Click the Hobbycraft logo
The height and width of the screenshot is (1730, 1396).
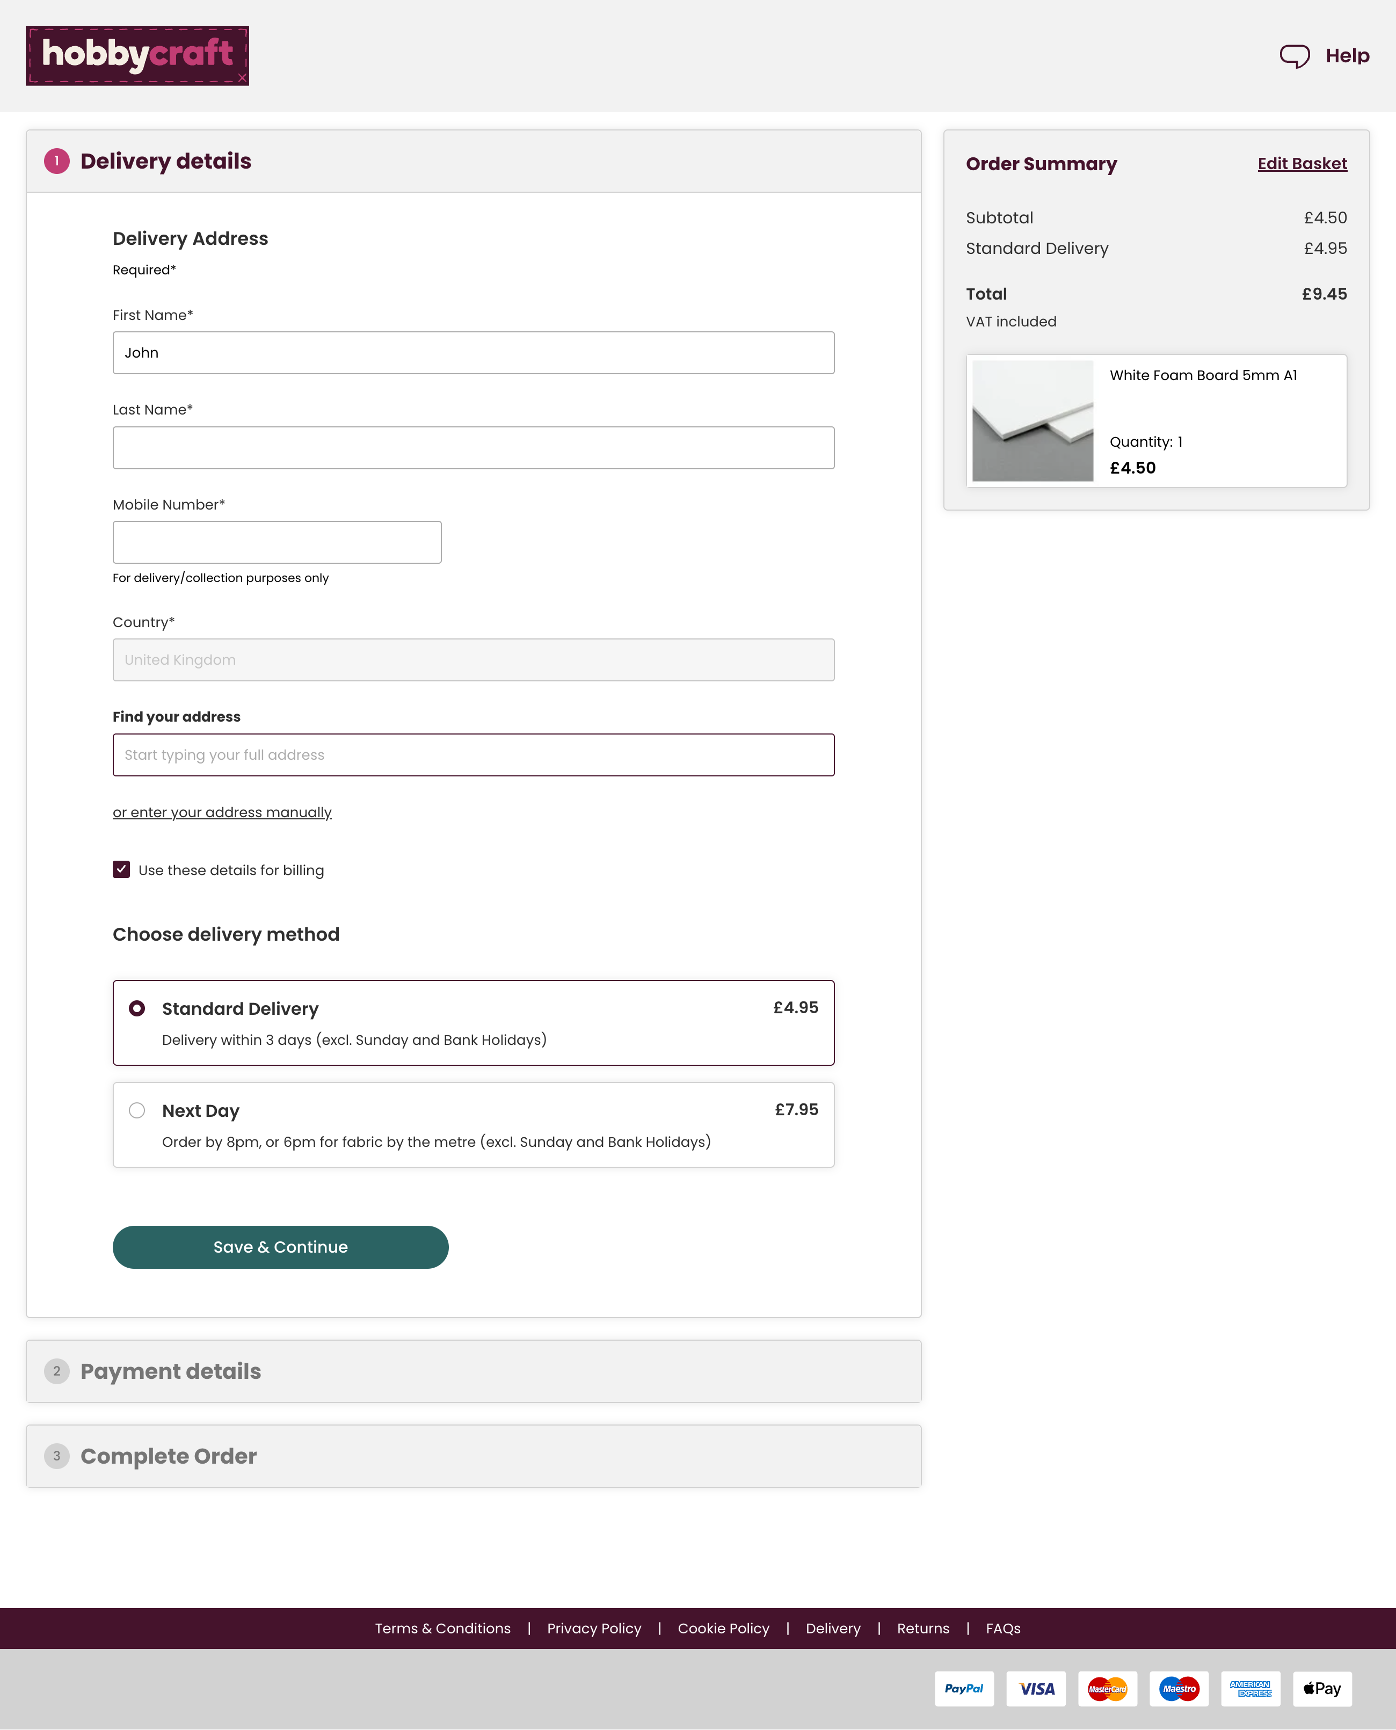[x=137, y=55]
